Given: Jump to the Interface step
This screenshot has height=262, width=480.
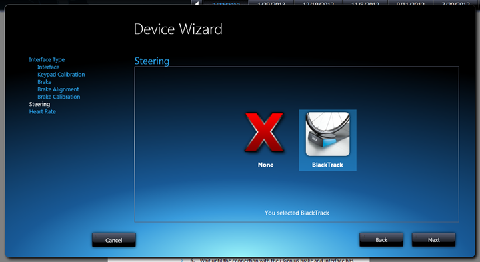Looking at the screenshot, I should [x=49, y=67].
